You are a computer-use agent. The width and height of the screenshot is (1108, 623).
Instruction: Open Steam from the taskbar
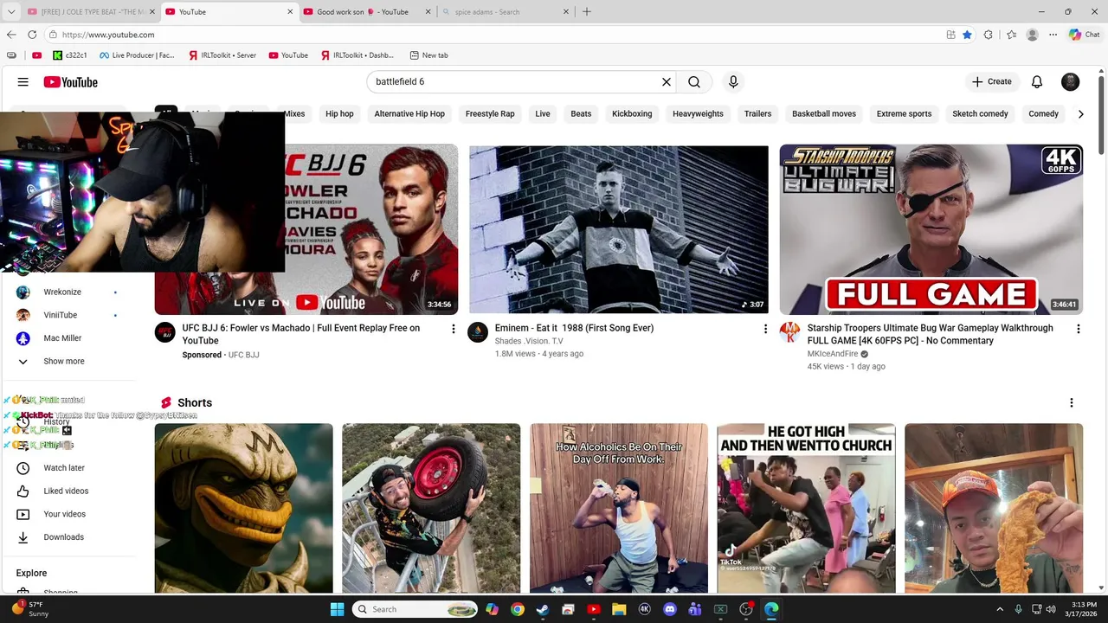tap(543, 609)
